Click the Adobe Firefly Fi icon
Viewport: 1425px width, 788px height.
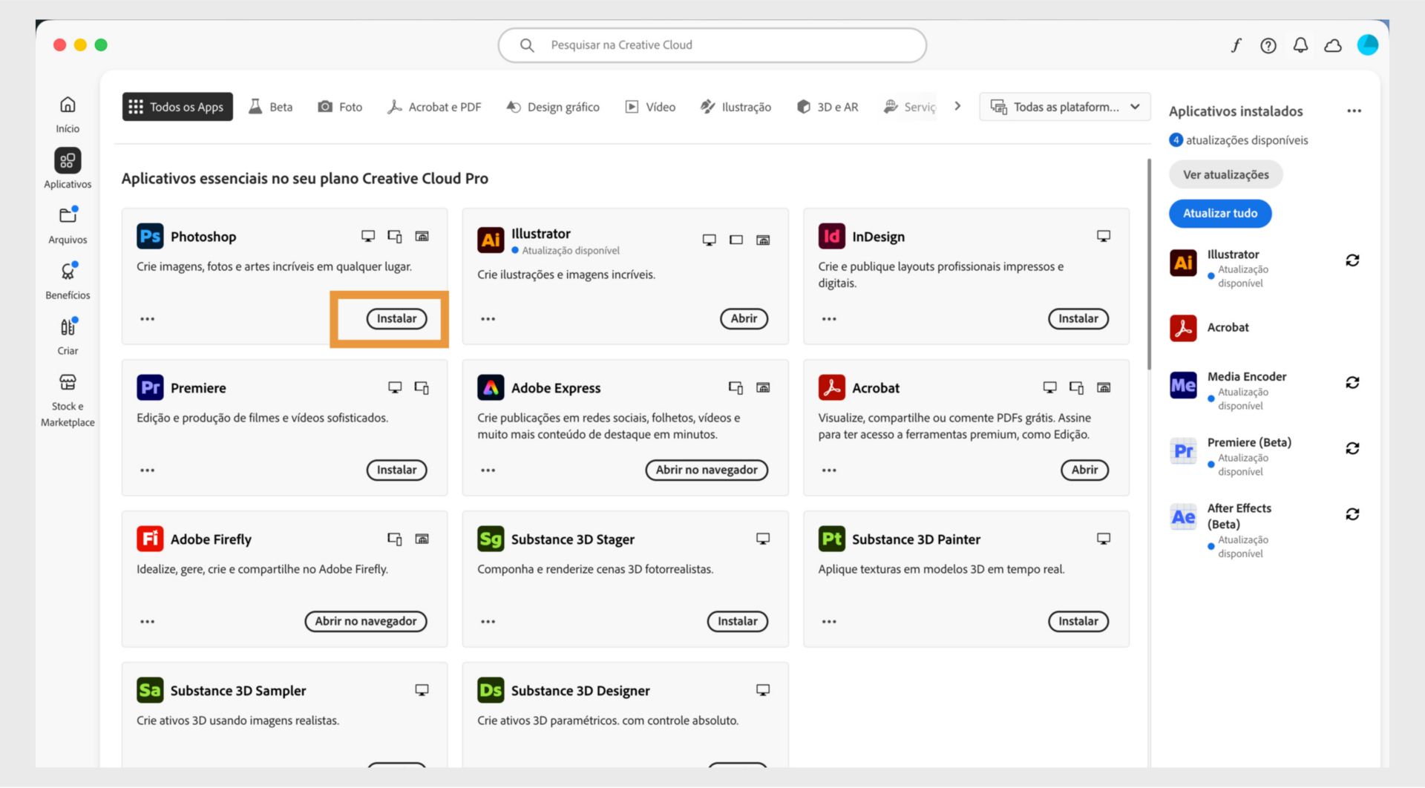coord(150,539)
